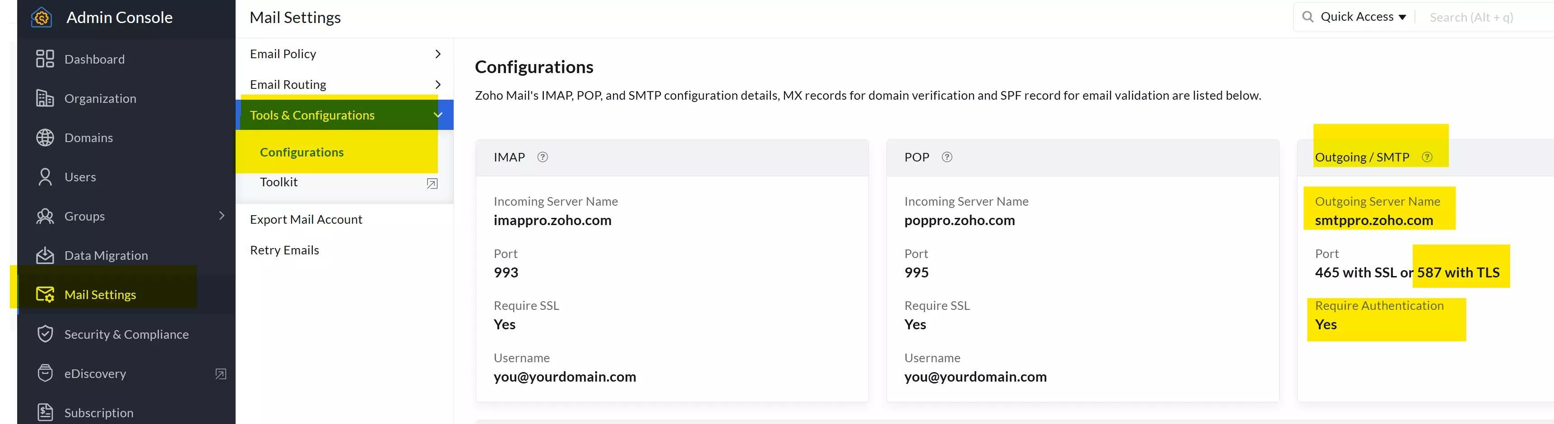Open Security & Compliance shield icon

pyautogui.click(x=45, y=333)
